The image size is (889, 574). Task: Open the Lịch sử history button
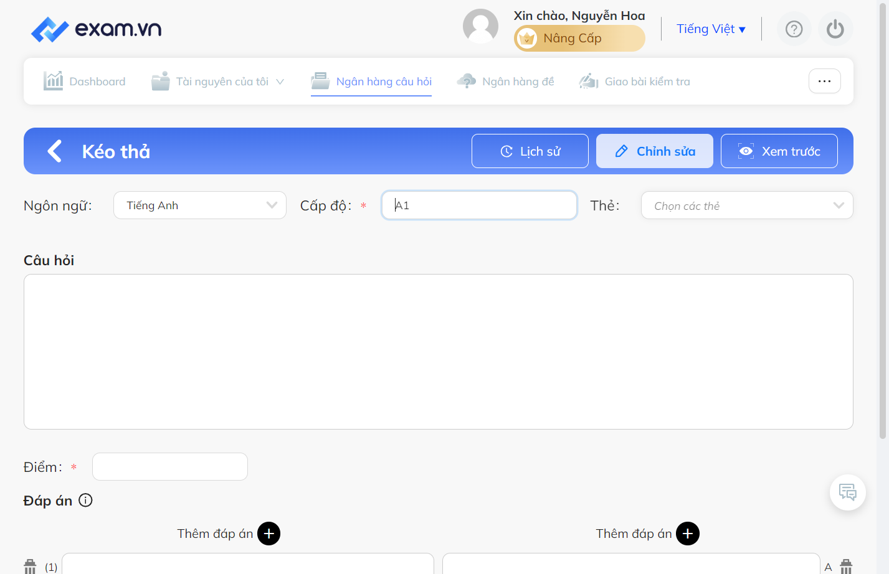(530, 151)
